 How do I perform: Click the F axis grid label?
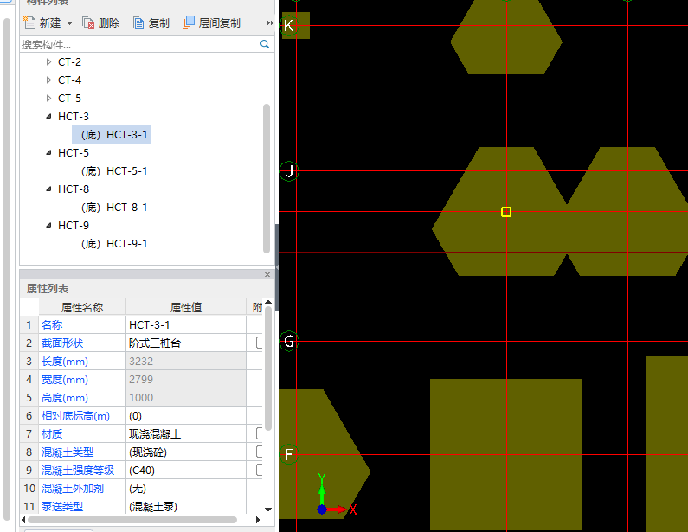point(289,454)
